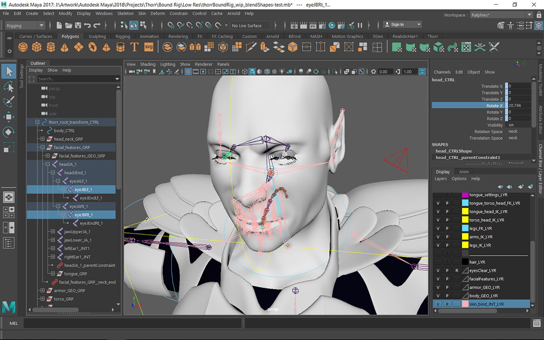
Task: Create a polygon sphere from the Polygons shelf
Action: click(23, 46)
